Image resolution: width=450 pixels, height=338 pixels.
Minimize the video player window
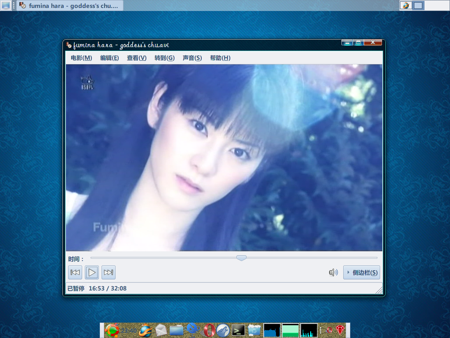(347, 43)
